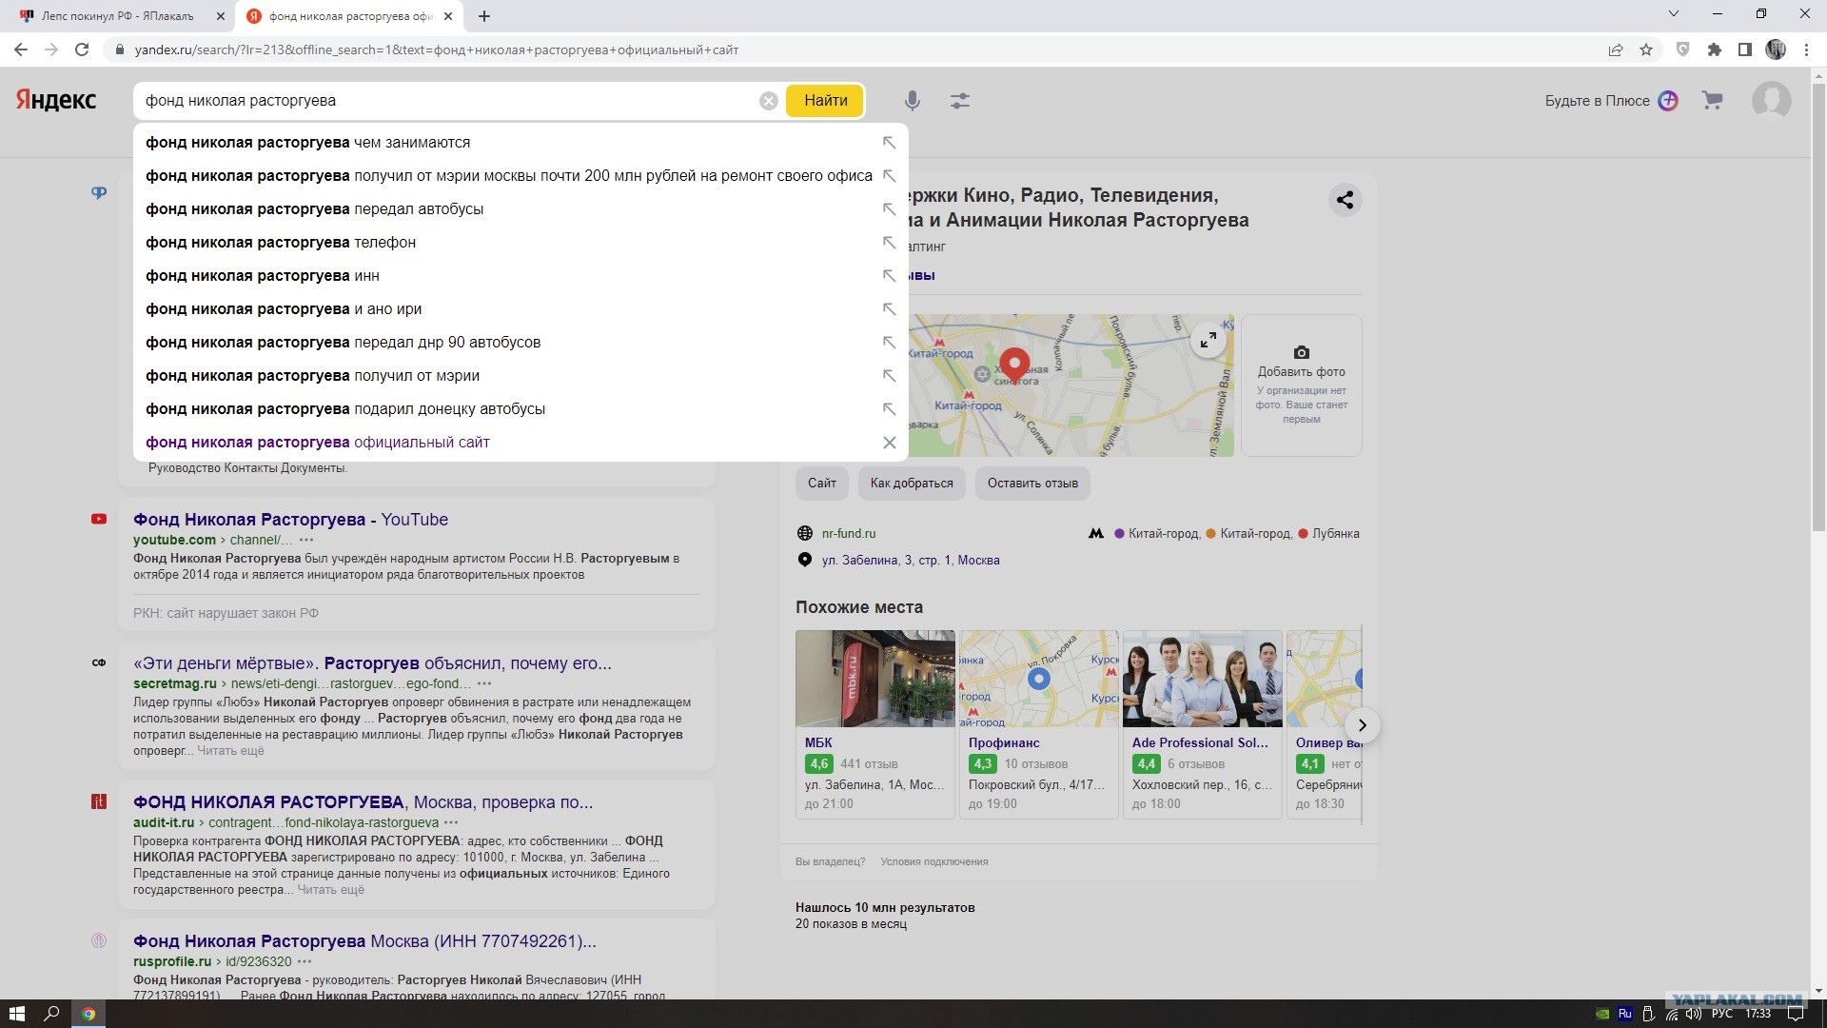The image size is (1827, 1028).
Task: Select suggestion 'передал днр 90 автобусов'
Action: [521, 343]
